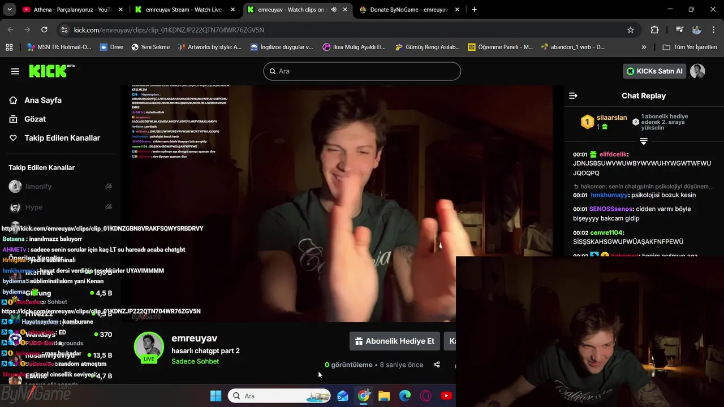Open the Drive bookmark
Screen dimensions: 724x407
pyautogui.click(x=111, y=47)
